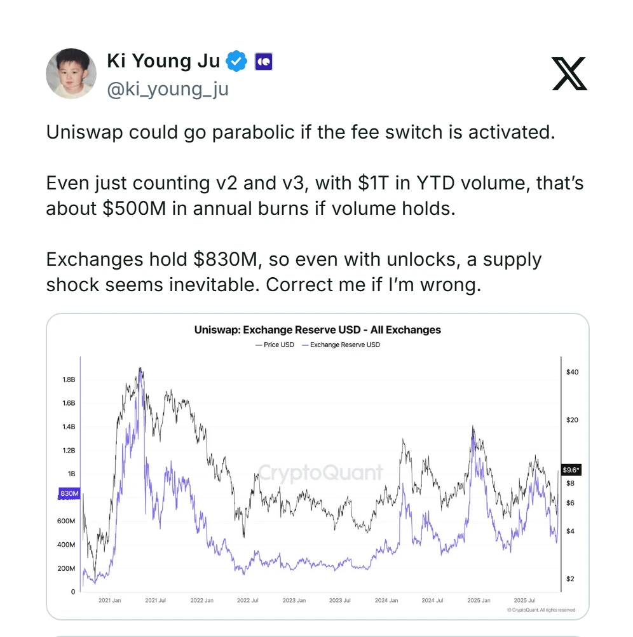633x637 pixels.
Task: Click the CryptoQuant watermark in the chart
Action: pyautogui.click(x=320, y=472)
